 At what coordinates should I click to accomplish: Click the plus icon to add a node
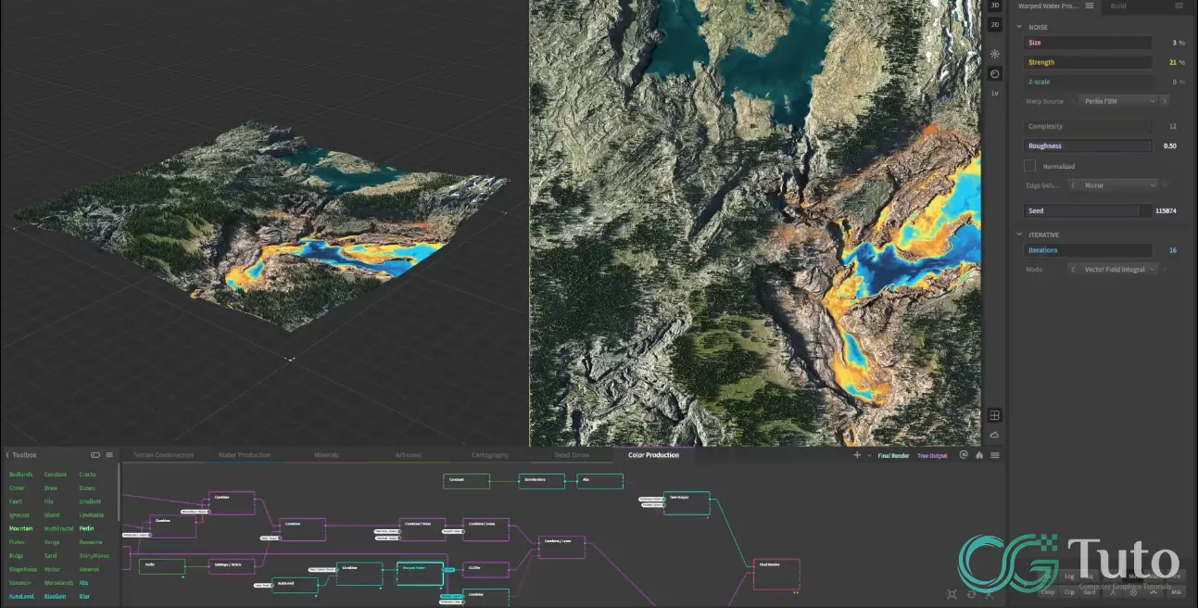[856, 454]
